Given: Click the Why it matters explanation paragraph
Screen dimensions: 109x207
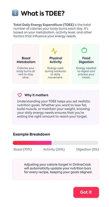Looking at the screenshot, I should pos(54,109).
